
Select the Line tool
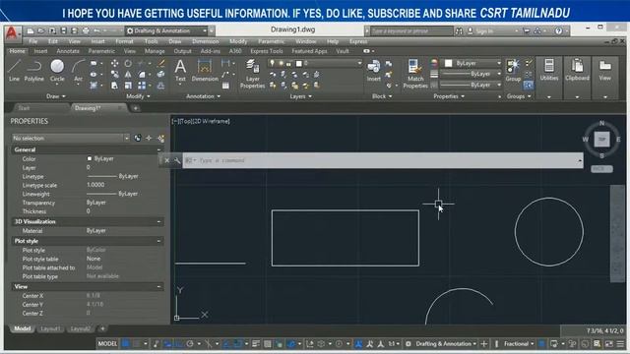pyautogui.click(x=15, y=70)
